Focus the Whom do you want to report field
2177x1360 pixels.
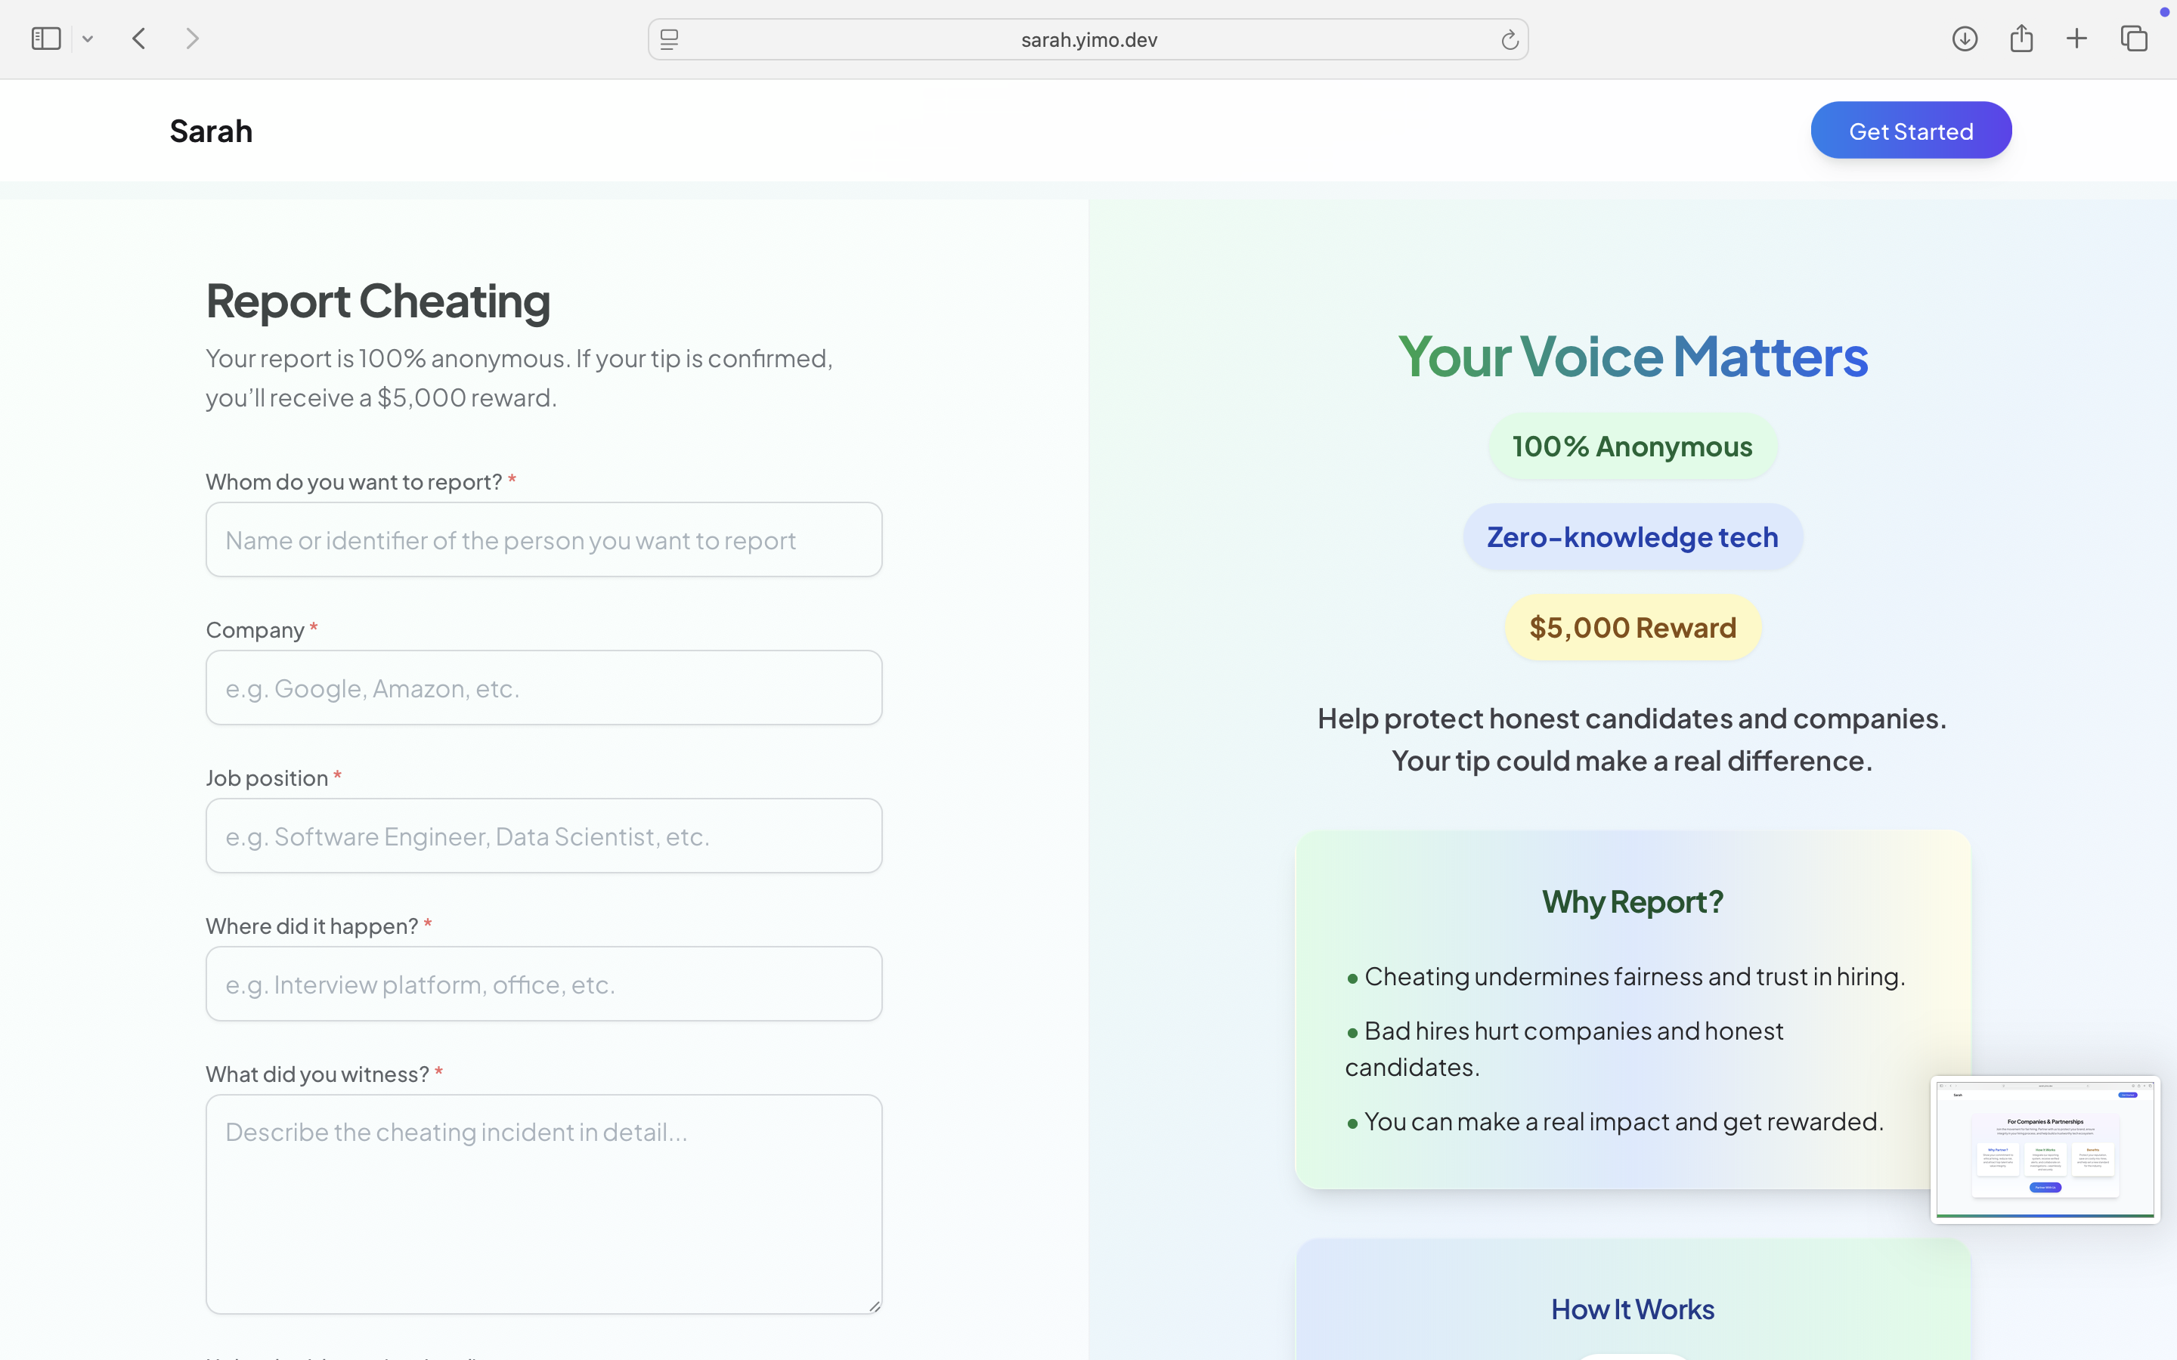coord(543,539)
